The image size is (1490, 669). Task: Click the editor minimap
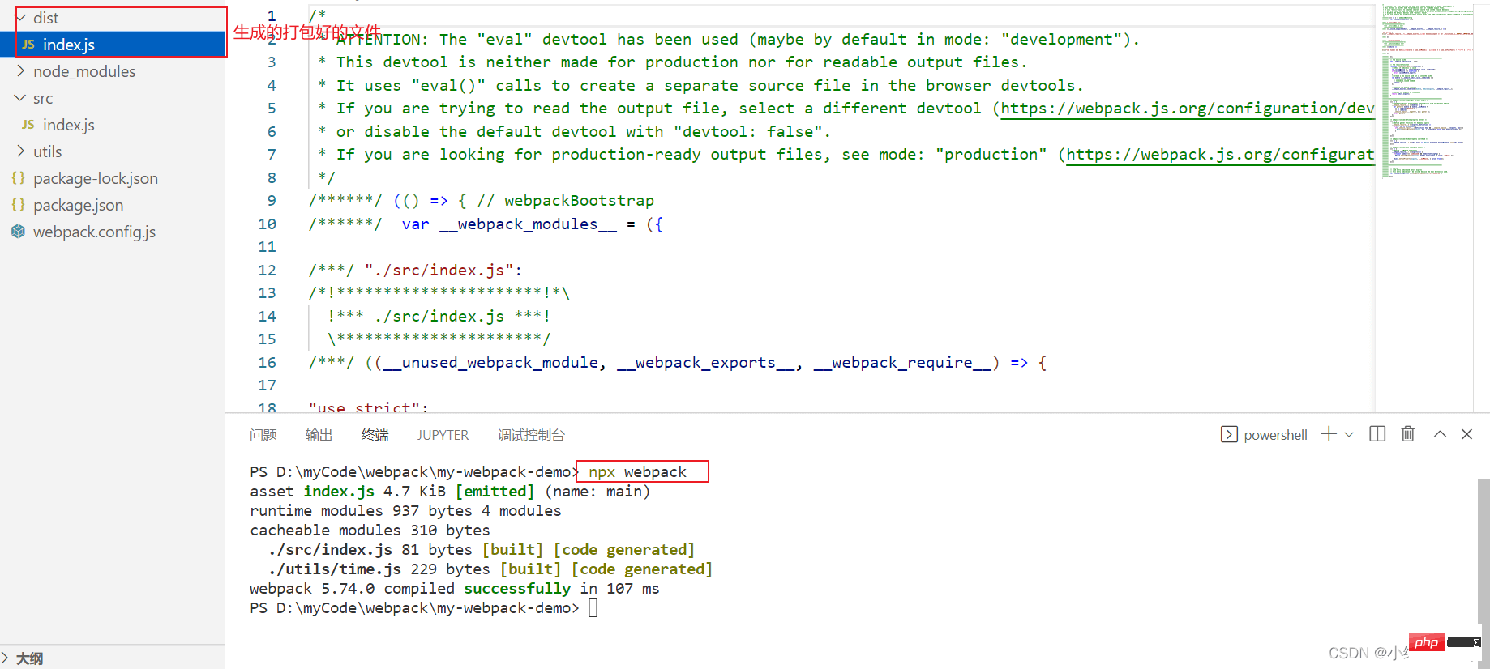[x=1428, y=91]
